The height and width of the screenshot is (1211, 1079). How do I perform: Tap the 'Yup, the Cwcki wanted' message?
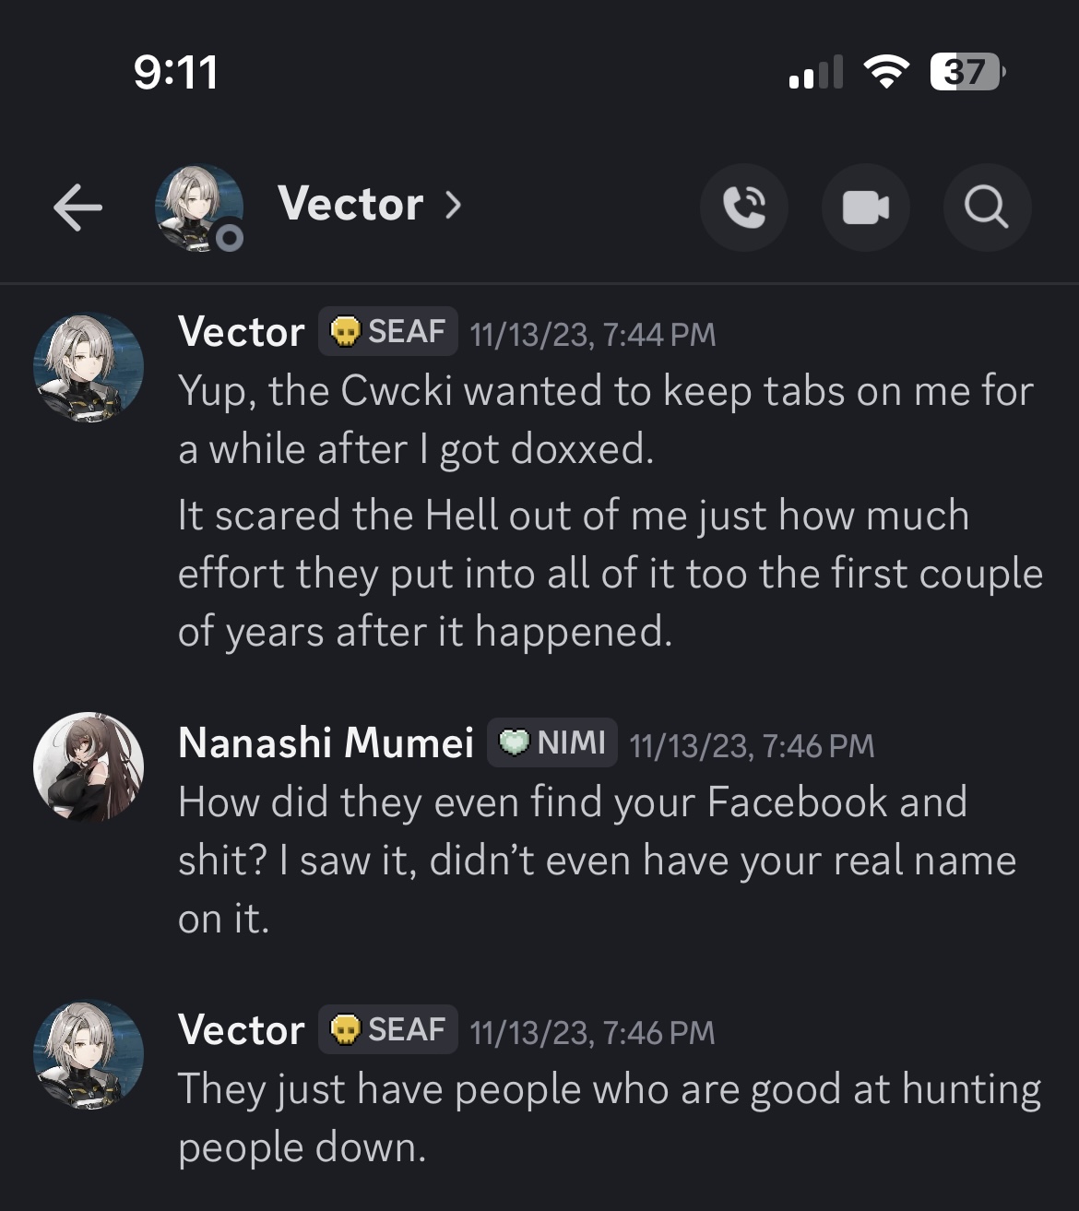(x=606, y=420)
